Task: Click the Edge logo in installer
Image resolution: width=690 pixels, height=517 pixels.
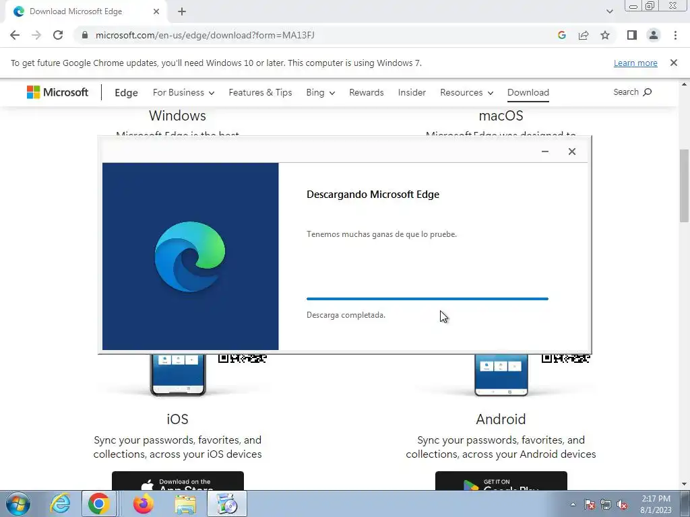Action: (190, 256)
